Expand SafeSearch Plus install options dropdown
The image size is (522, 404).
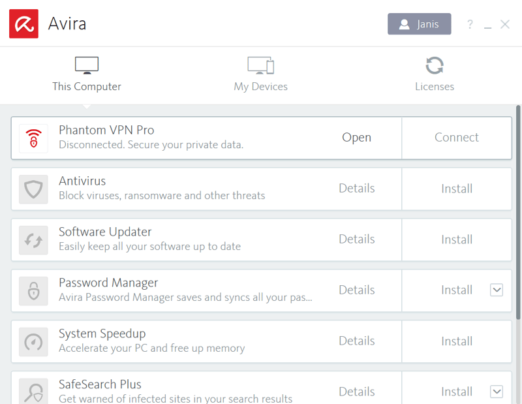click(497, 392)
